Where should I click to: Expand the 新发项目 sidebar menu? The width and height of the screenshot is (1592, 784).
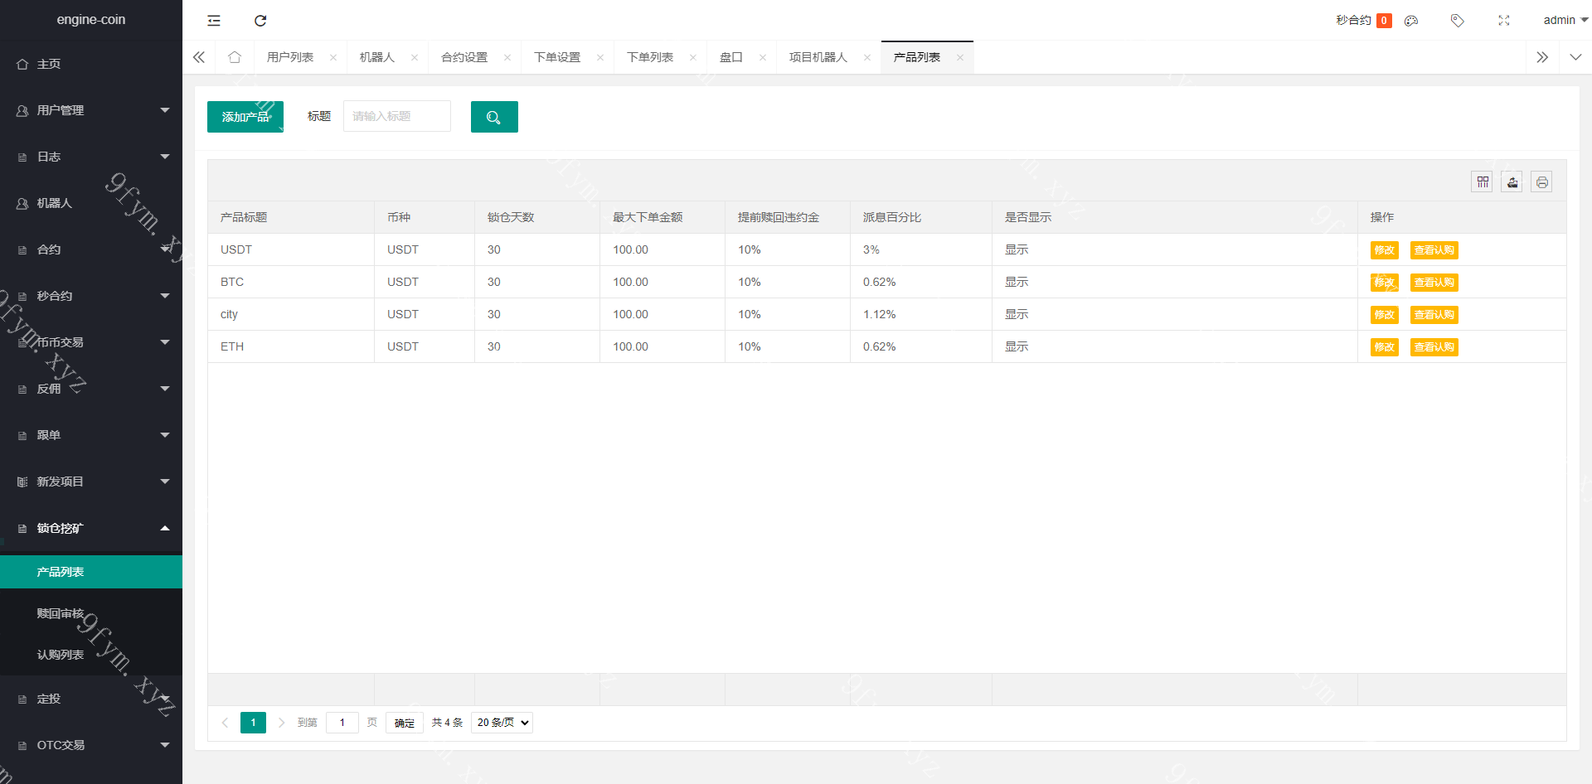pos(91,482)
